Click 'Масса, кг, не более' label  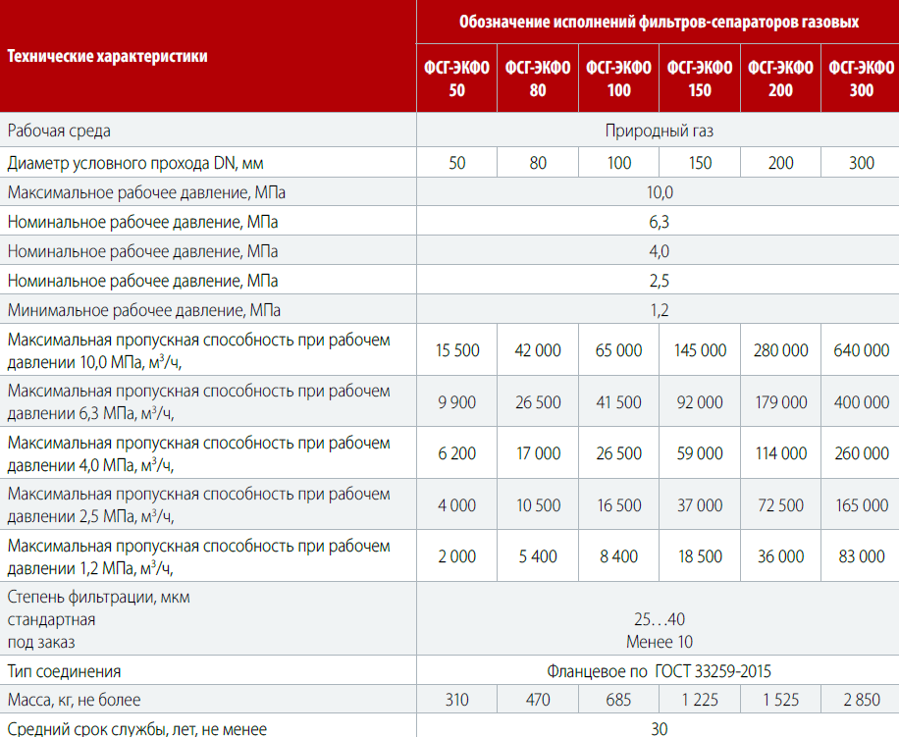pos(74,700)
